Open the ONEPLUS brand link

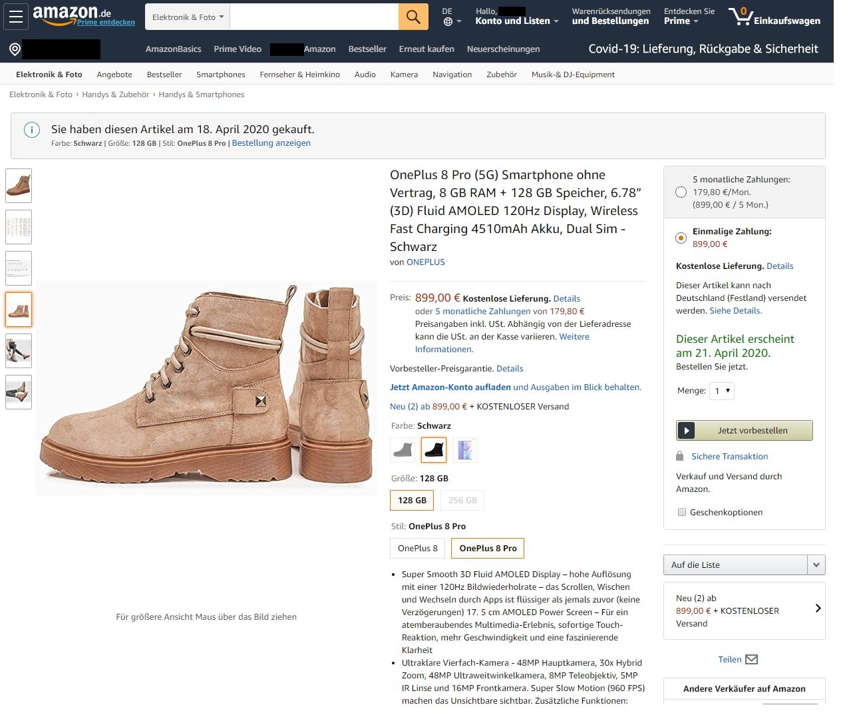426,262
